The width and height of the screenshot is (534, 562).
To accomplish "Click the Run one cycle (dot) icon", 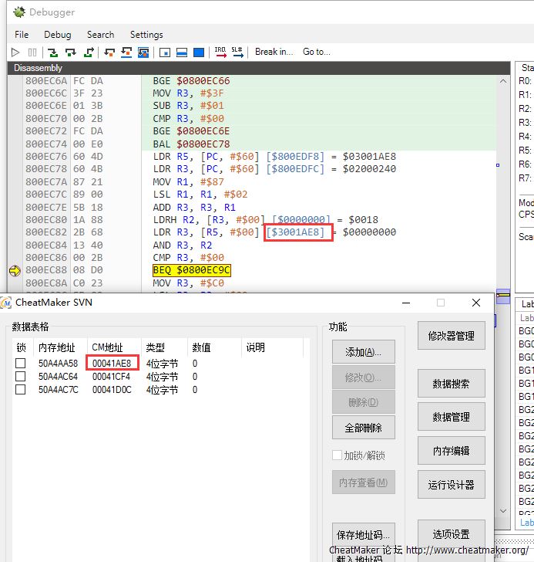I will click(165, 52).
